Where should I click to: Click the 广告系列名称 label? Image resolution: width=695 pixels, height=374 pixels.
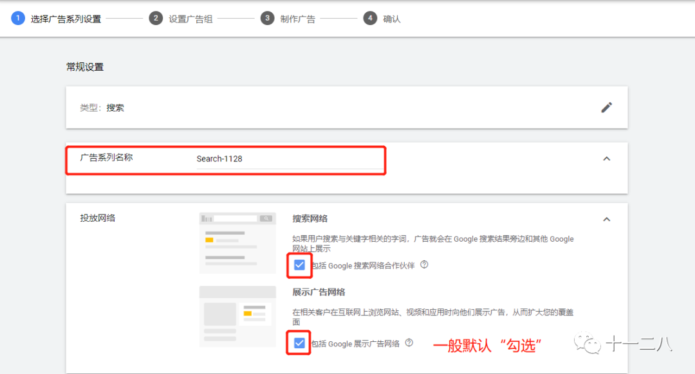[x=106, y=157]
